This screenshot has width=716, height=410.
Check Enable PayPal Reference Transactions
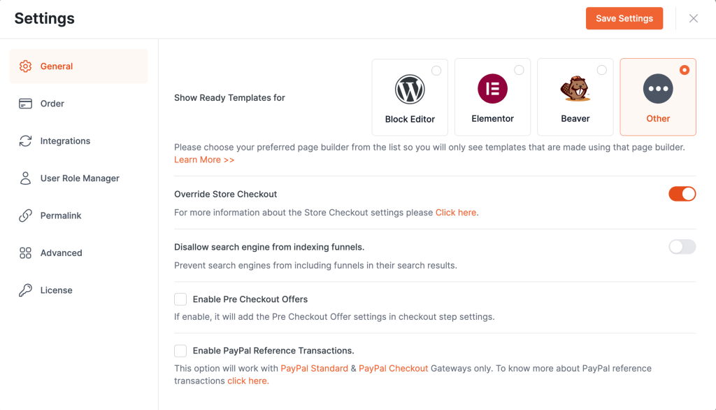(180, 352)
